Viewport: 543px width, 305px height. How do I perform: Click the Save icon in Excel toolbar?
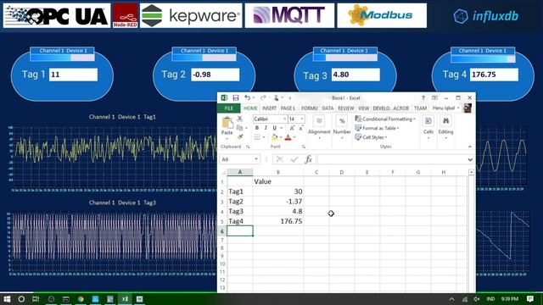coord(236,98)
